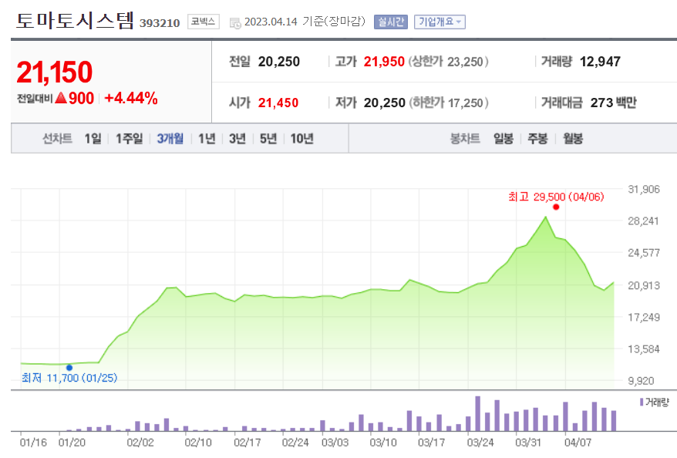The width and height of the screenshot is (677, 458).
Task: Click the stock code 393210
Action: coord(160,23)
